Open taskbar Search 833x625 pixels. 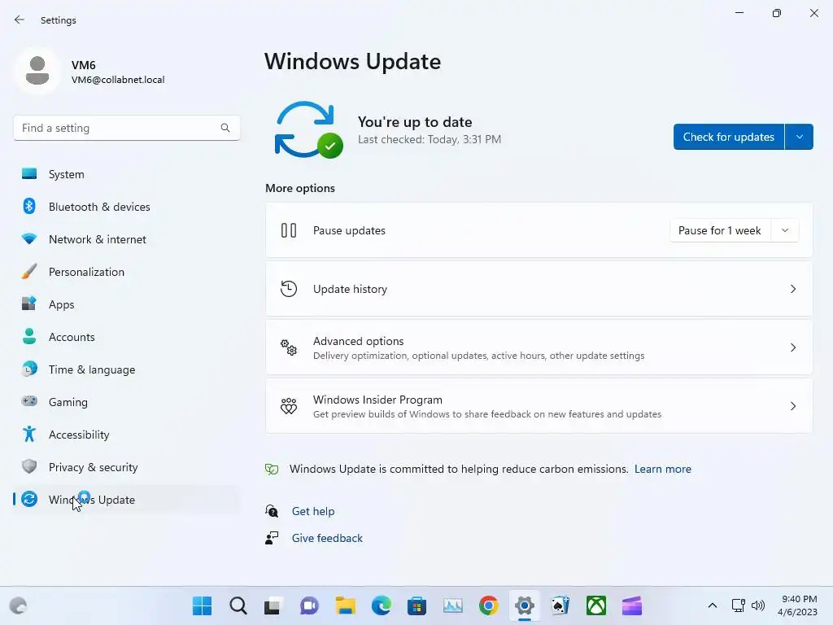(238, 605)
